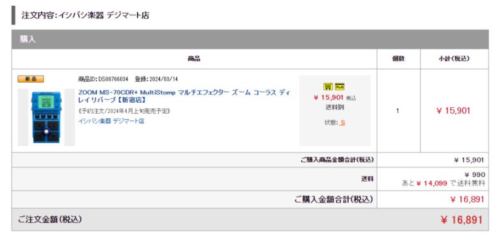The image size is (497, 240).
Task: Click the yellow shopping cart icon
Action: point(328,87)
